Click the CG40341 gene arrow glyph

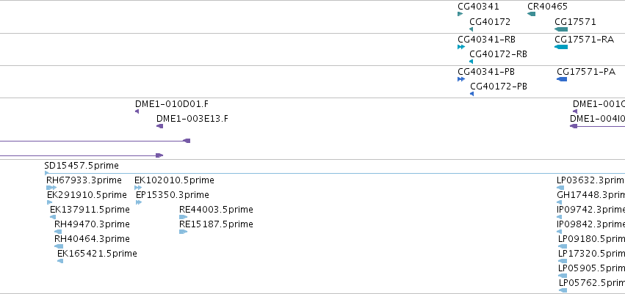pyautogui.click(x=460, y=14)
